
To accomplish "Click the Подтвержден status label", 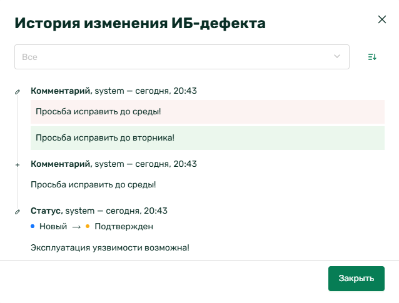I will coord(124,227).
